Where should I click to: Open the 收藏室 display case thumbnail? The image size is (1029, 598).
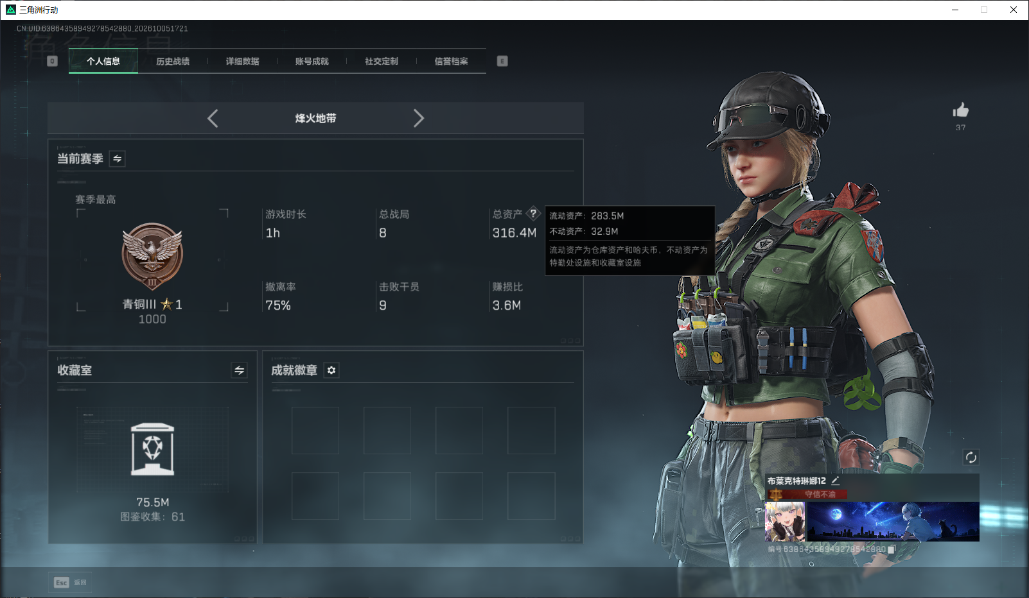[152, 449]
